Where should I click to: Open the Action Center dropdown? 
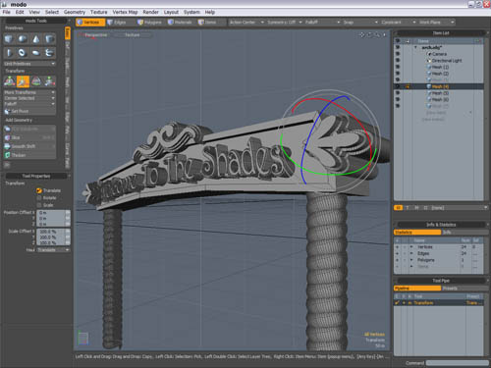tap(246, 23)
